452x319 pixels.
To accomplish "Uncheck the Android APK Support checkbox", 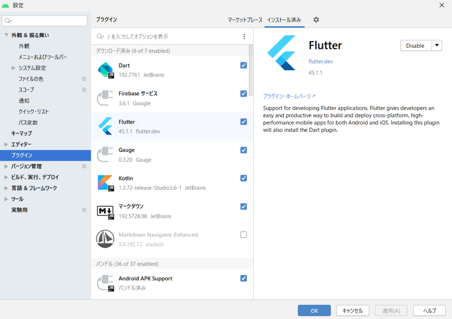I will 244,278.
